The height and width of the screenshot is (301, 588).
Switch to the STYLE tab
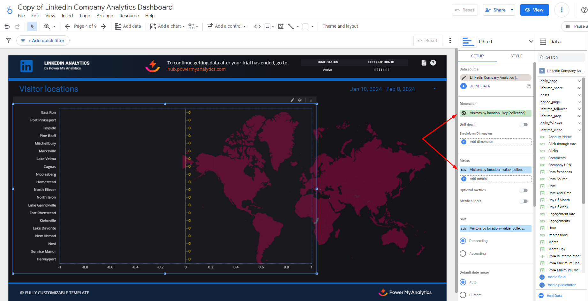[516, 56]
